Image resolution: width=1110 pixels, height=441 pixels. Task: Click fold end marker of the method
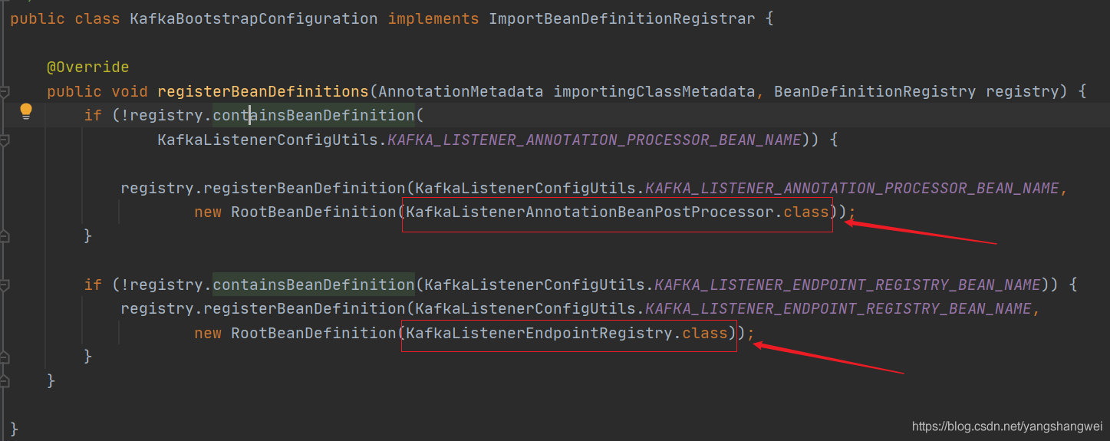coord(4,380)
